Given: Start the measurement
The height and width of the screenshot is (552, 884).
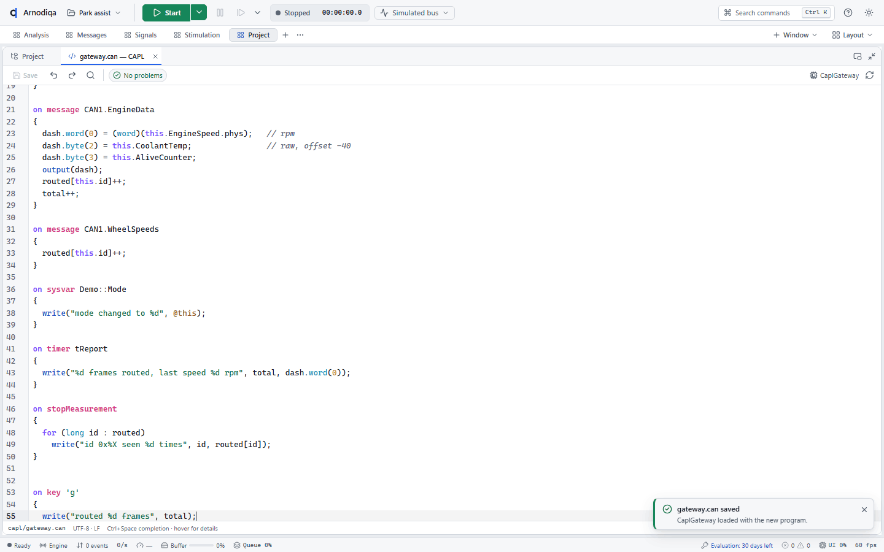Looking at the screenshot, I should click(166, 13).
